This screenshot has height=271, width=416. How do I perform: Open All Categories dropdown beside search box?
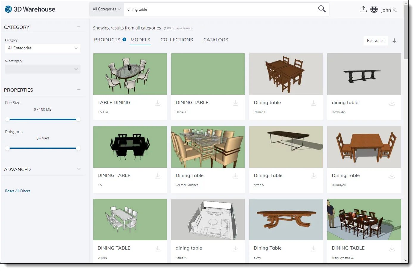click(x=106, y=9)
